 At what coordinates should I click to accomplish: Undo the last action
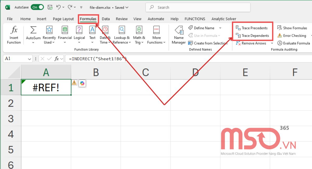[x=59, y=7]
